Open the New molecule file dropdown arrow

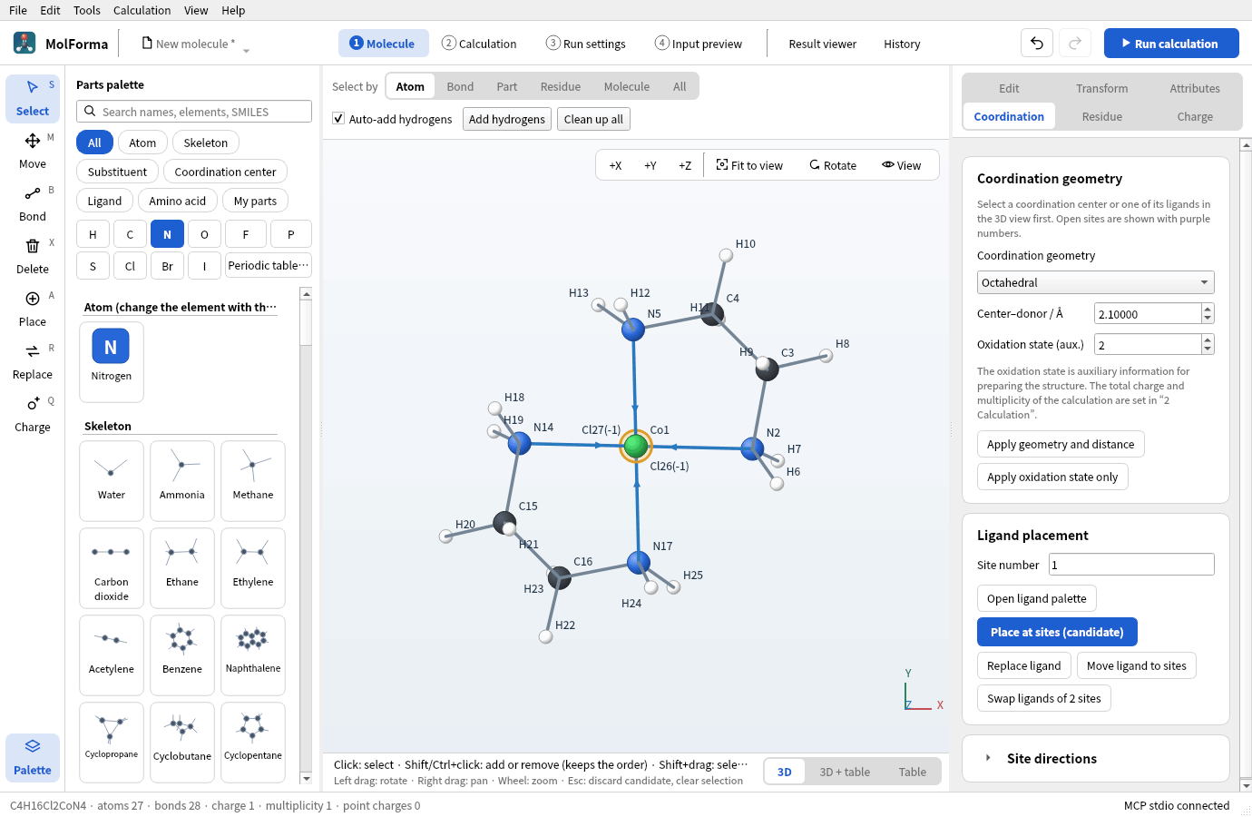coord(246,50)
